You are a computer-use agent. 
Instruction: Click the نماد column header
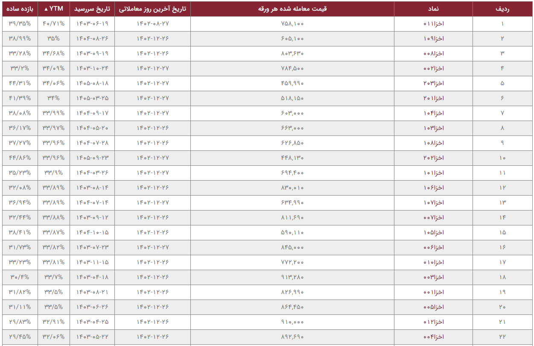point(433,9)
